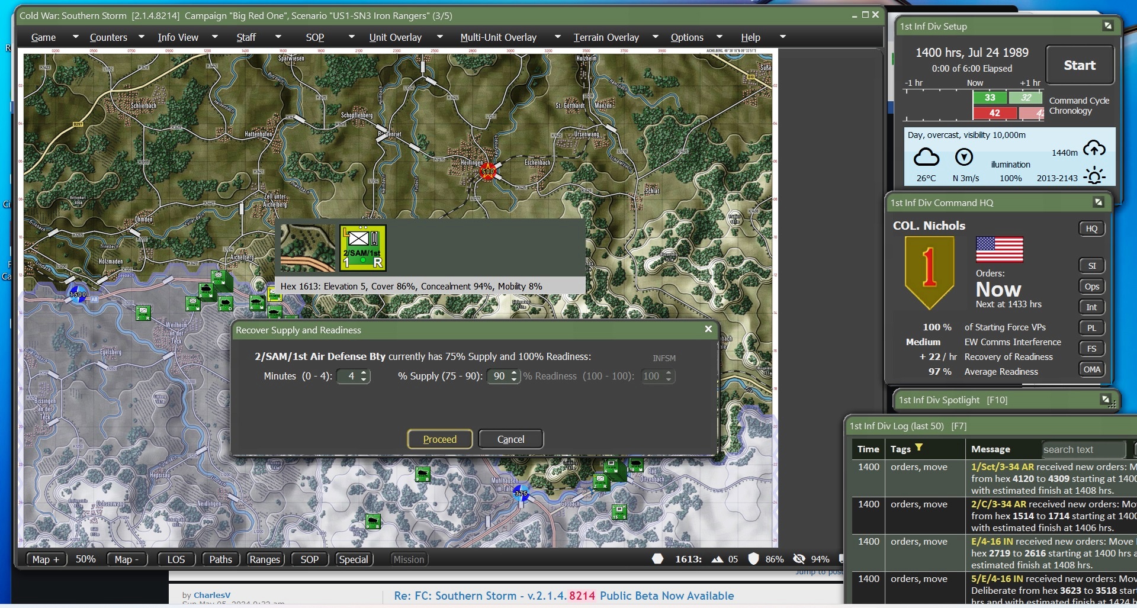Image resolution: width=1137 pixels, height=608 pixels.
Task: Click the white hex icon in status bar
Action: click(x=658, y=559)
